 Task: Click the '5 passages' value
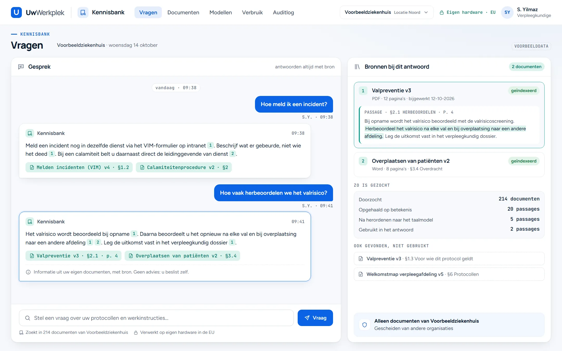tap(525, 219)
